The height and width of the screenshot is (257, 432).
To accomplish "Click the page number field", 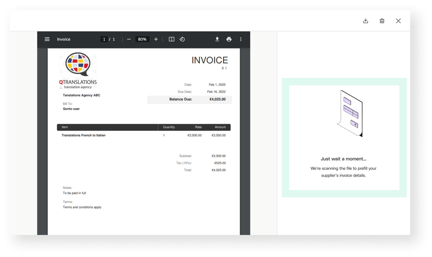I will 104,39.
